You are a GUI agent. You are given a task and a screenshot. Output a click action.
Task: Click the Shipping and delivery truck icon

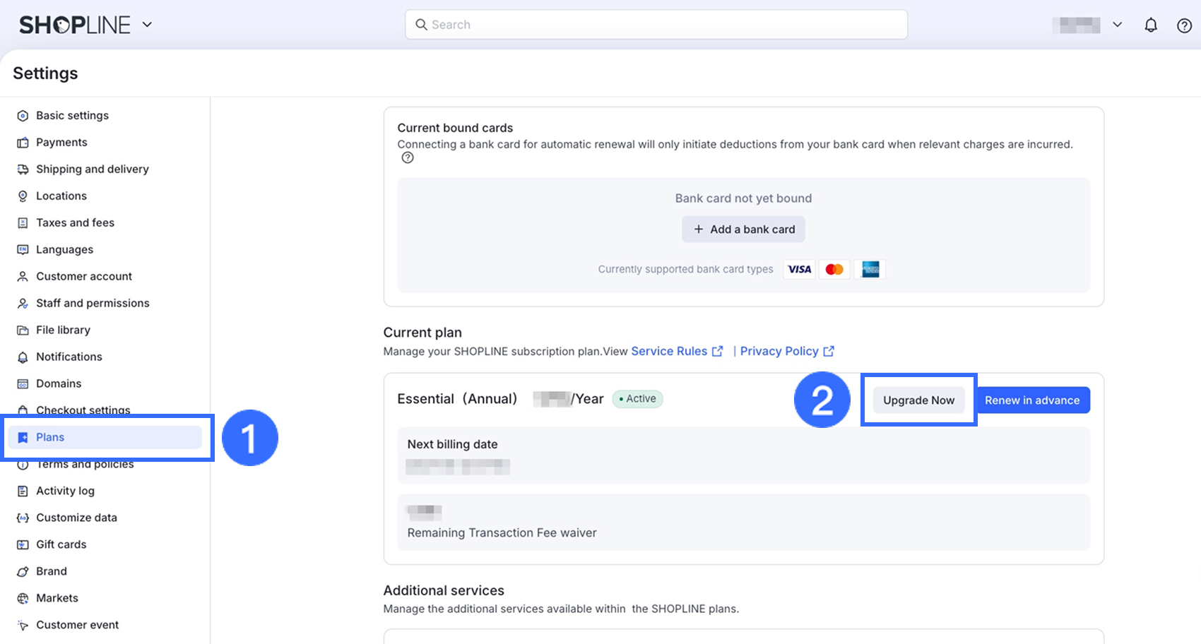tap(23, 169)
